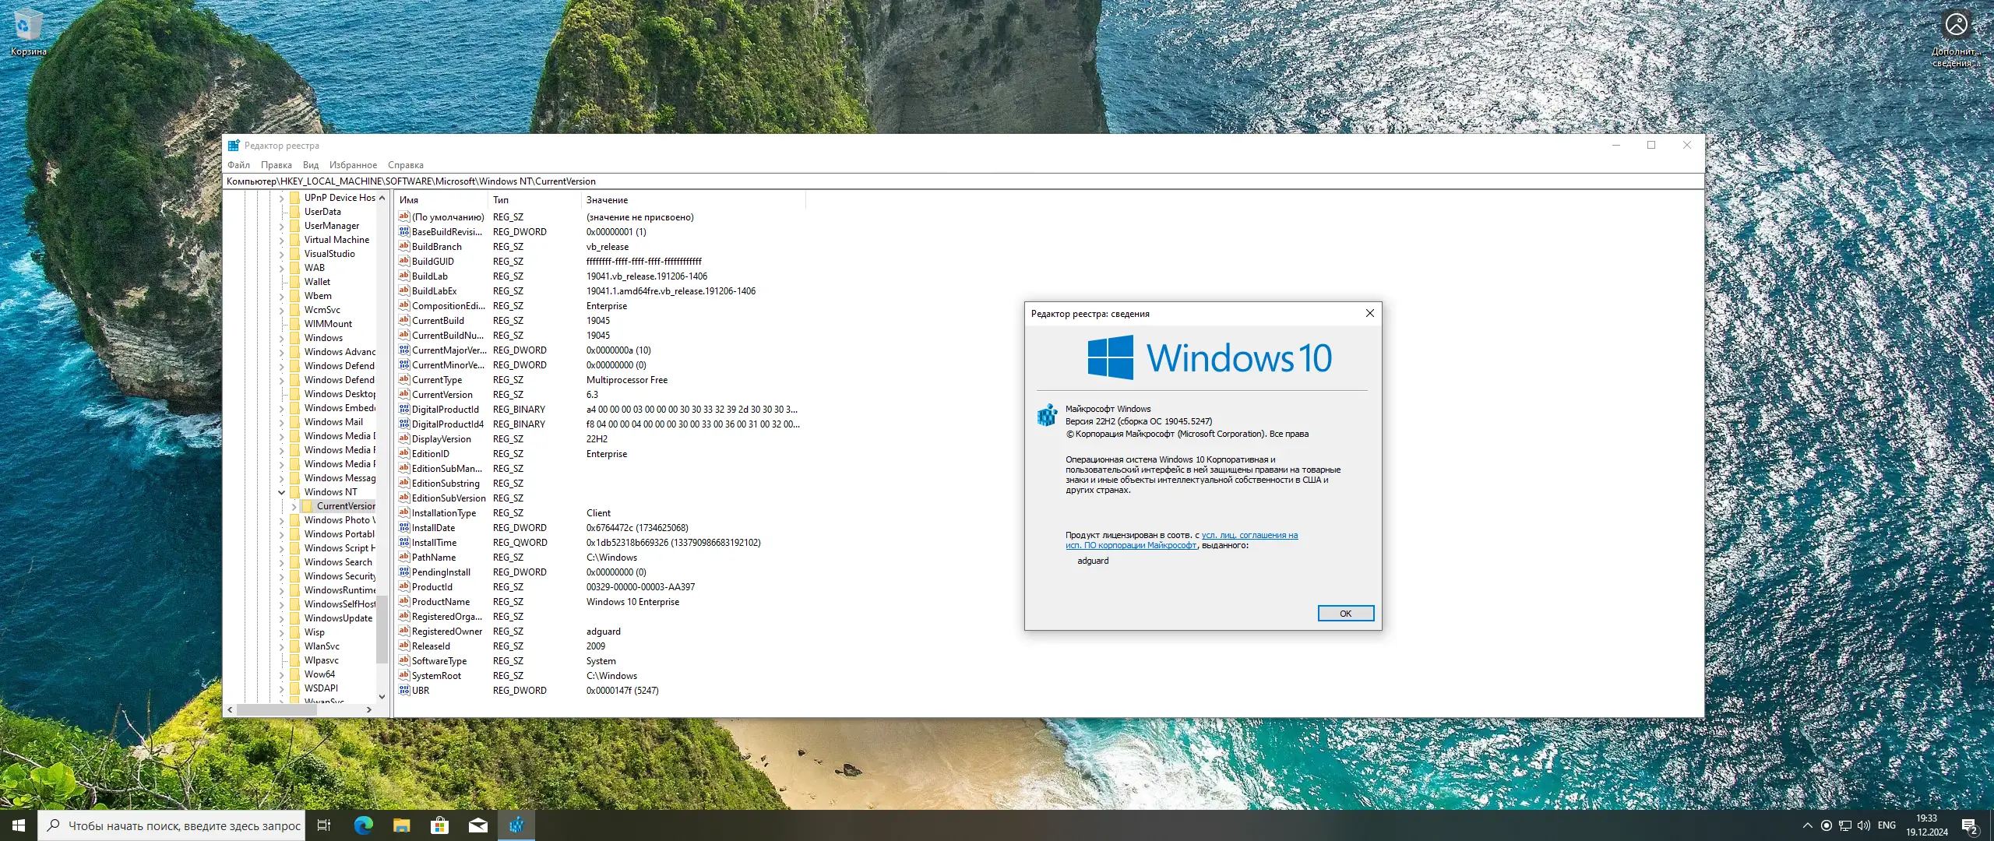Collapse the Windows NT tree node
The height and width of the screenshot is (841, 1994).
point(282,492)
